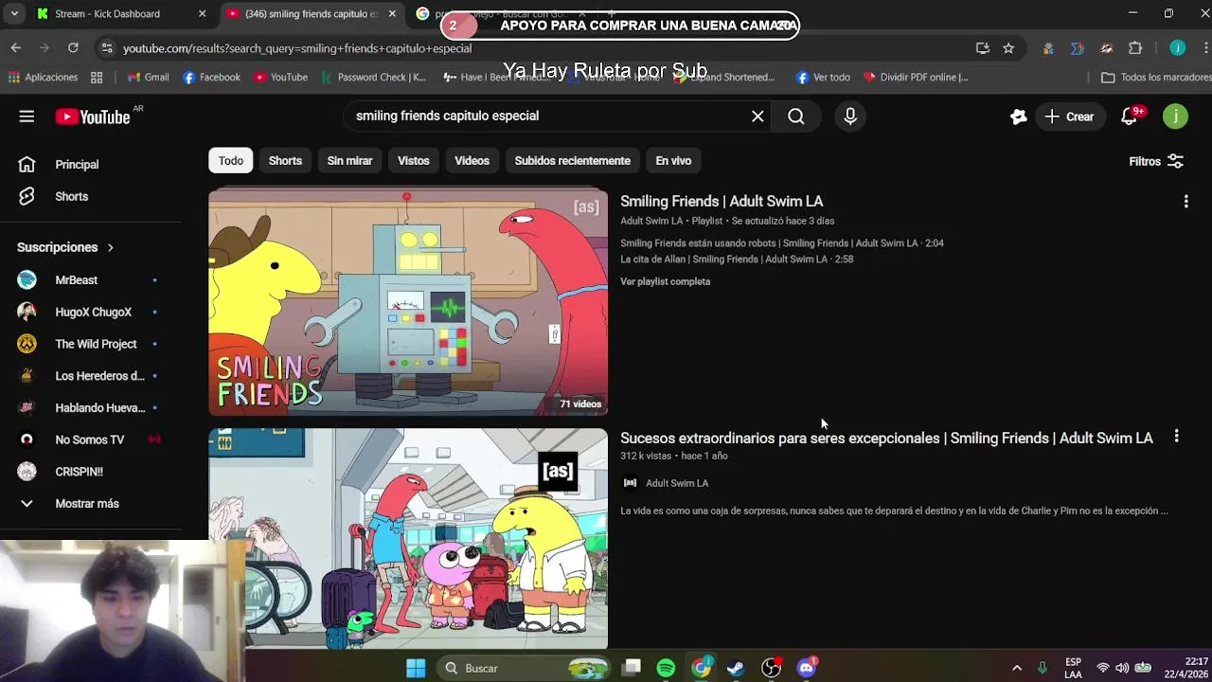Screen dimensions: 1212x682
Task: Open the three-dot menu for the playlist
Action: [1185, 202]
